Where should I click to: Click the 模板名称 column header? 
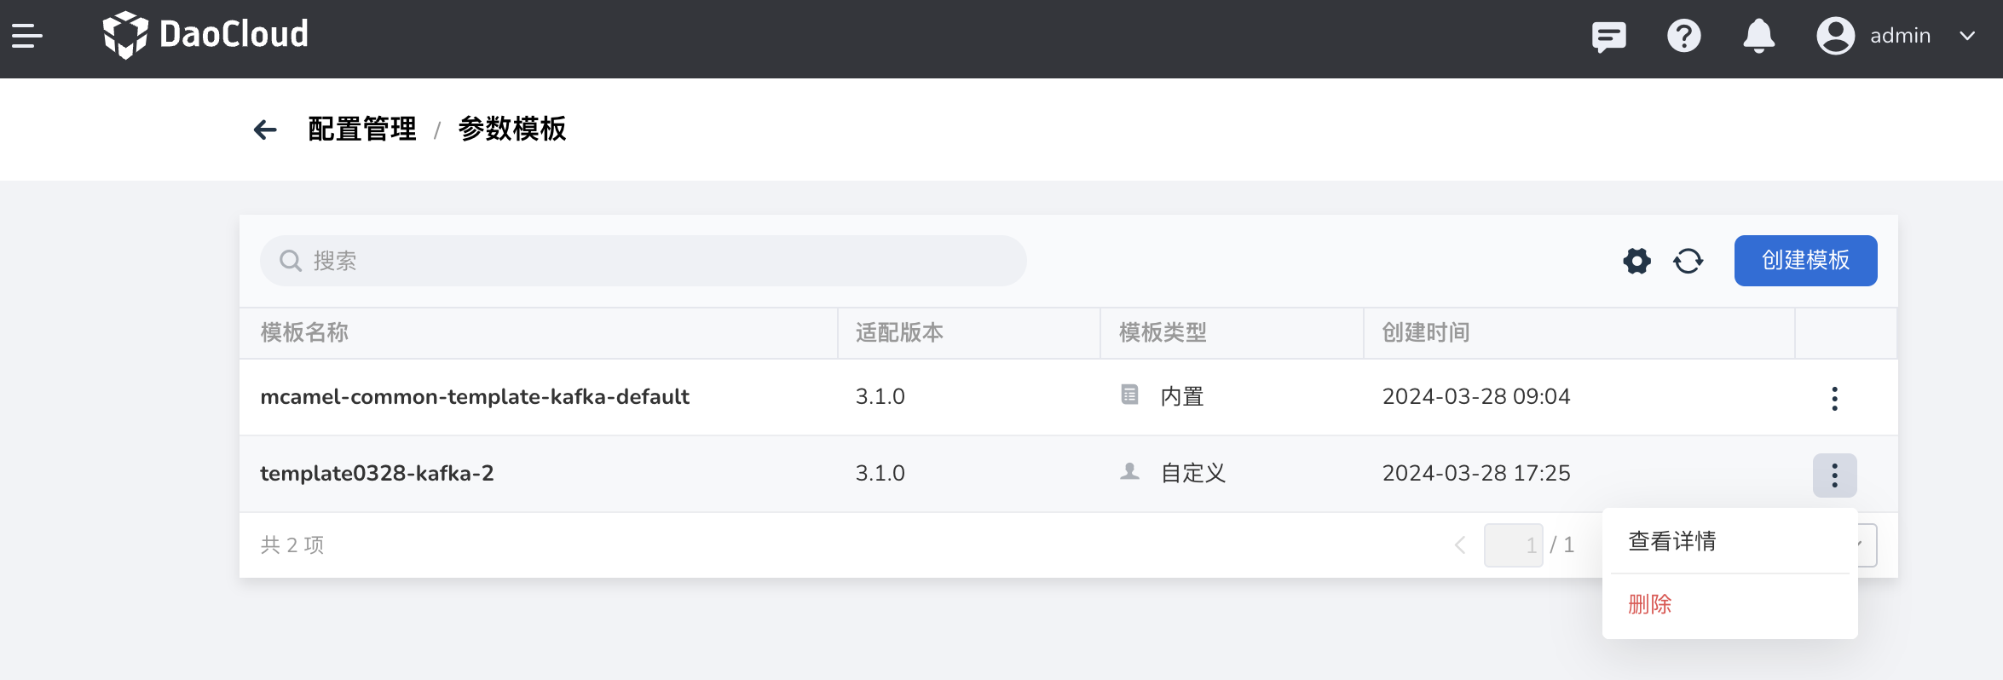coord(303,332)
